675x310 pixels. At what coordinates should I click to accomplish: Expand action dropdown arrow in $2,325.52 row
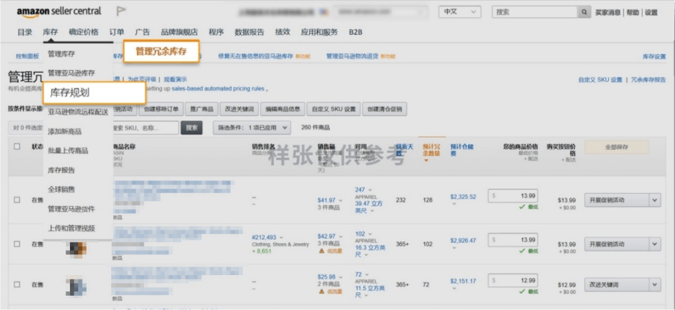click(655, 200)
